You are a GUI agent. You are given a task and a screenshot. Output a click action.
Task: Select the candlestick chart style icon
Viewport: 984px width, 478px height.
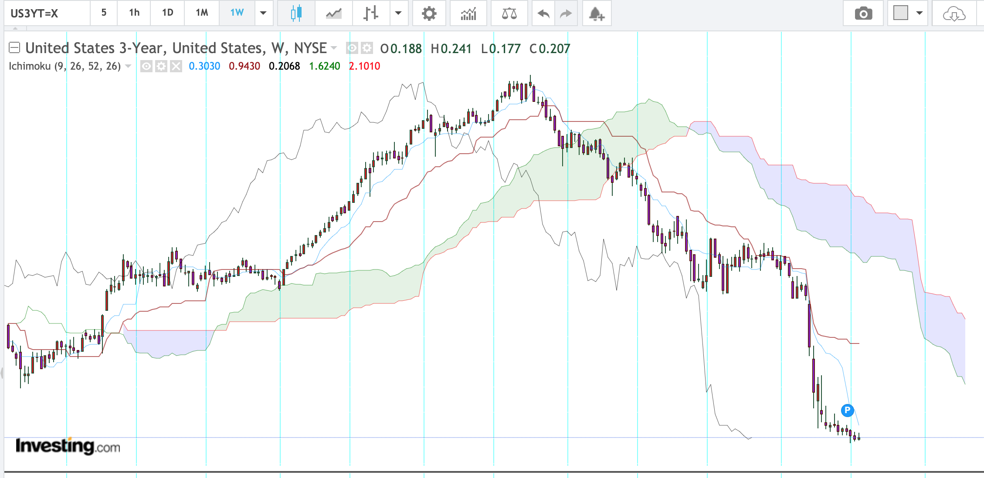pyautogui.click(x=296, y=13)
